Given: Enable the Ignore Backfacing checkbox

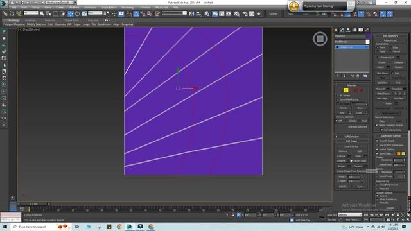Looking at the screenshot, I should click(x=338, y=99).
